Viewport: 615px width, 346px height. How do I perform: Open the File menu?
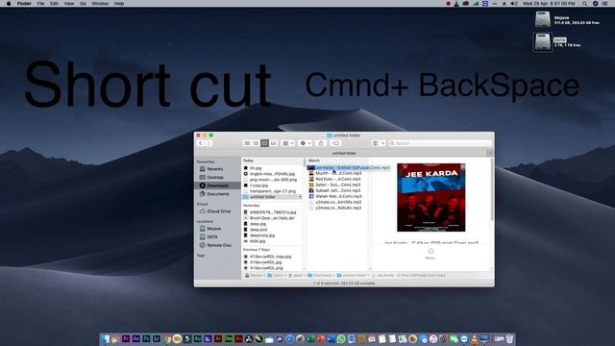point(40,4)
